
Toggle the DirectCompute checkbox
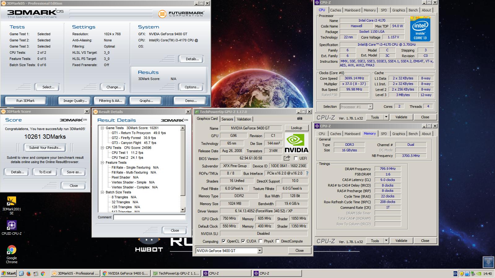pos(278,241)
